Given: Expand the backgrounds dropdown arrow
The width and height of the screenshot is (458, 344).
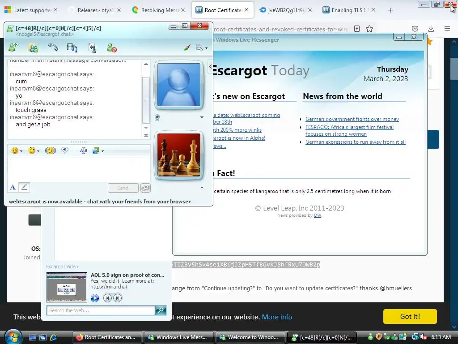Looking at the screenshot, I should pyautogui.click(x=102, y=151).
